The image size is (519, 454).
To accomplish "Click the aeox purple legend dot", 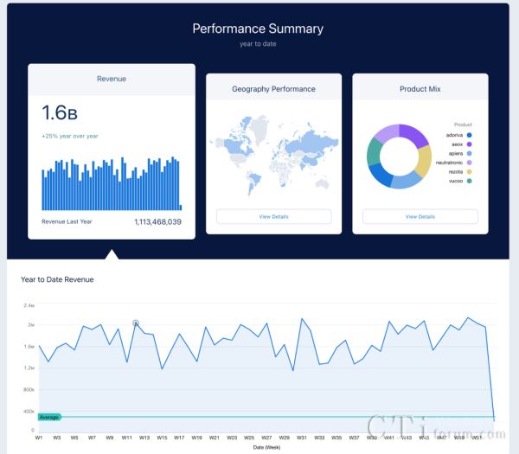I will click(469, 144).
